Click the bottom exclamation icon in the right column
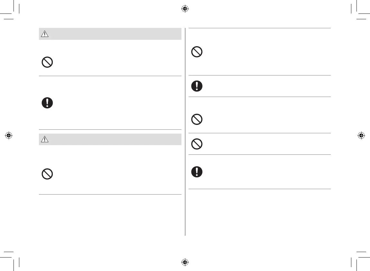The image size is (370, 271). 197,172
